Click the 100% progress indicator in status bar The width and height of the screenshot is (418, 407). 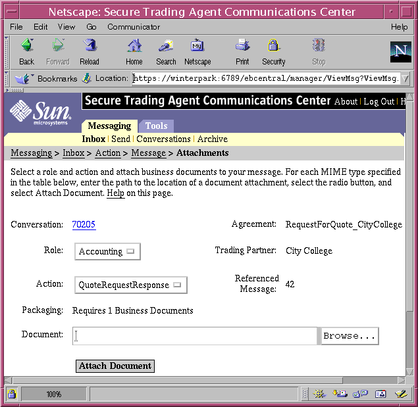(54, 394)
